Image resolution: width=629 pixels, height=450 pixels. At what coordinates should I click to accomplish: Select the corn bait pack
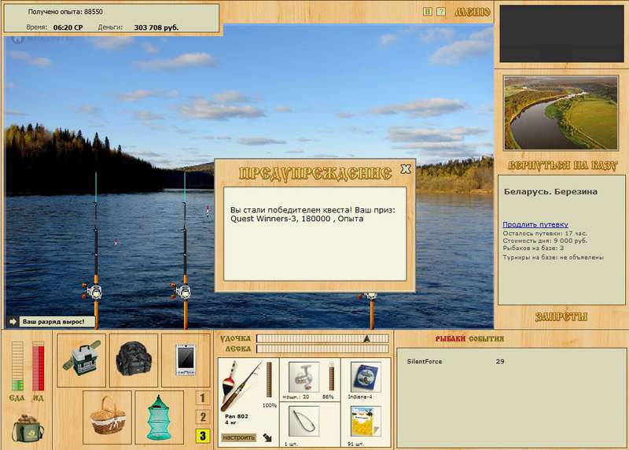pos(366,421)
